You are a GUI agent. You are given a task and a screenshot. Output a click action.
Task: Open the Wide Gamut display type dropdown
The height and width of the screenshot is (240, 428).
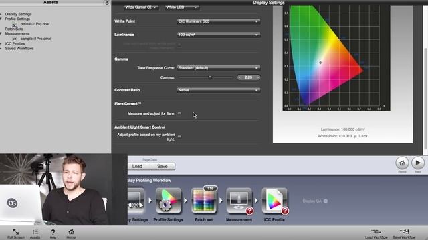point(141,7)
